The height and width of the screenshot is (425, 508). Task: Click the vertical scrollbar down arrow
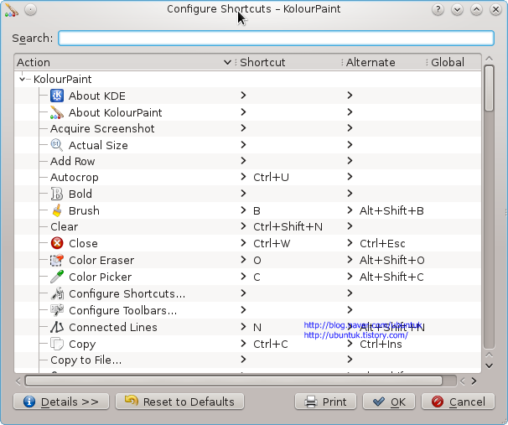click(490, 366)
